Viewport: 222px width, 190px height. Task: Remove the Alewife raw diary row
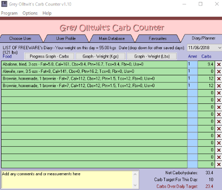pos(219,71)
